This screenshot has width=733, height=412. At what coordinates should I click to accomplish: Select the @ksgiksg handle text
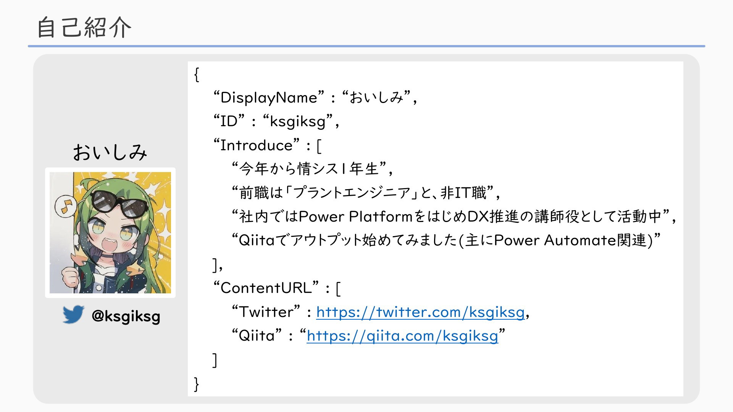tap(126, 316)
